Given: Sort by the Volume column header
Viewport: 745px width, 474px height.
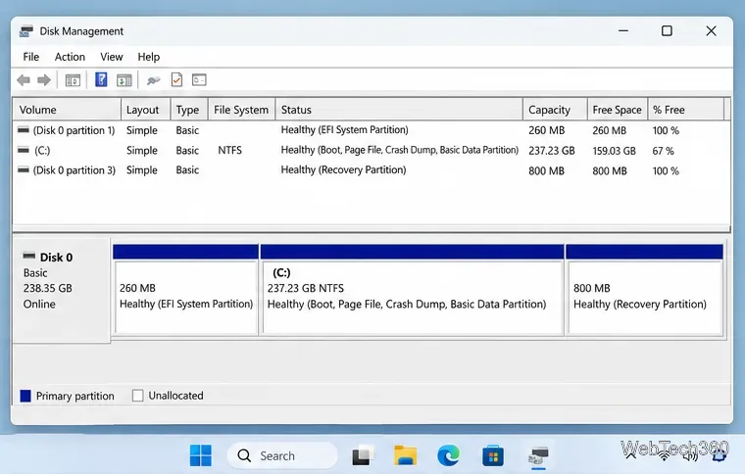Looking at the screenshot, I should point(67,110).
